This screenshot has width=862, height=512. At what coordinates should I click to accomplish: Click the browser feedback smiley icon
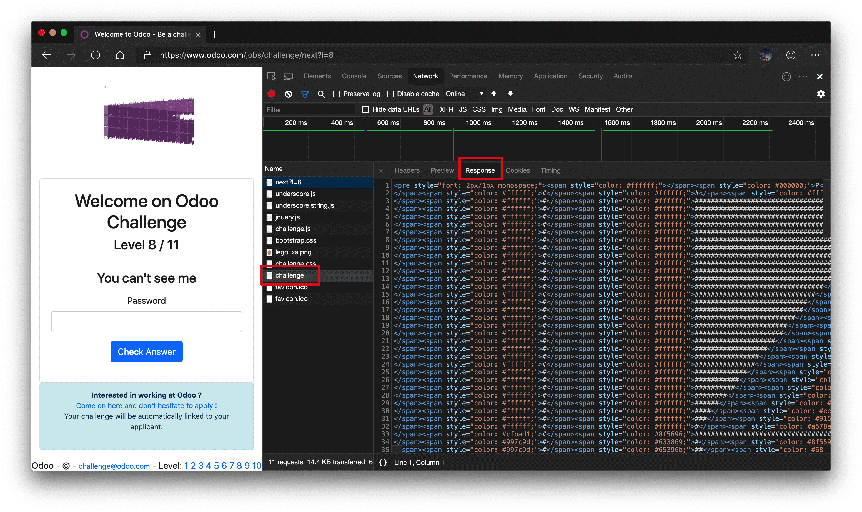point(791,55)
